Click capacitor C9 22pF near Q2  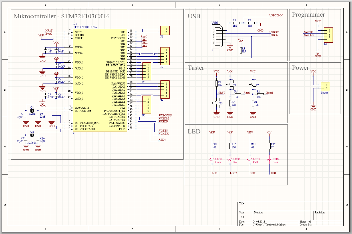pyautogui.click(x=26, y=140)
